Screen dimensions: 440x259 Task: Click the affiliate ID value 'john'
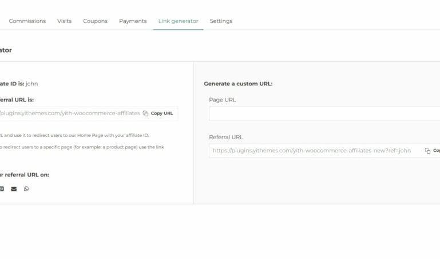[x=31, y=84]
